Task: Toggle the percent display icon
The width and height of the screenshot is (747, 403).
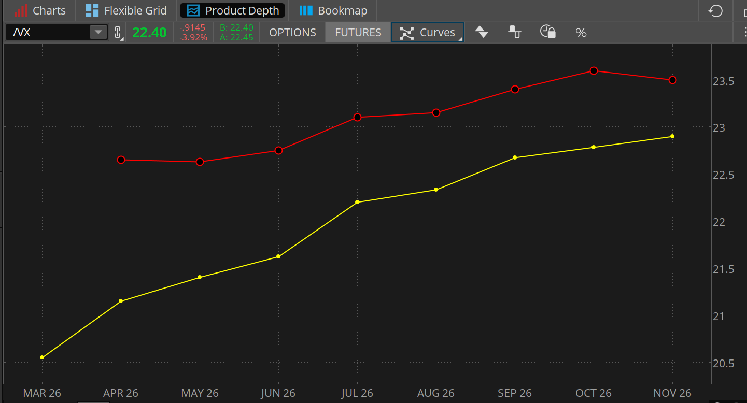Action: coord(581,33)
